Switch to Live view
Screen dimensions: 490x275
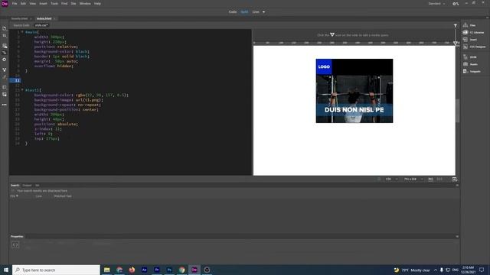click(x=256, y=12)
